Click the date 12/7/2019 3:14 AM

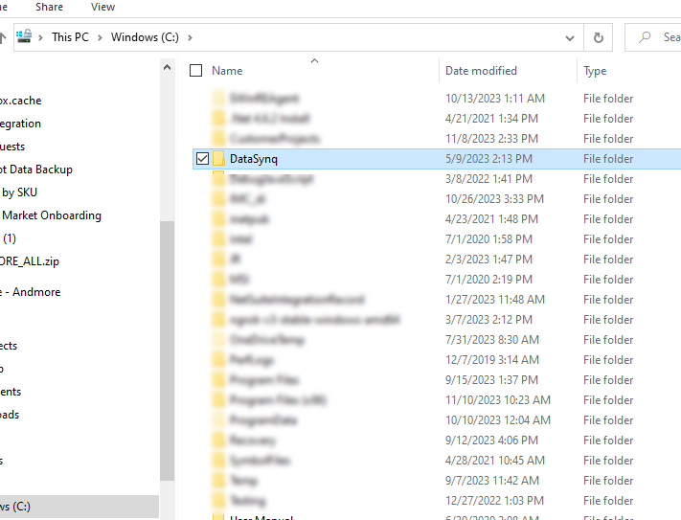pyautogui.click(x=492, y=360)
